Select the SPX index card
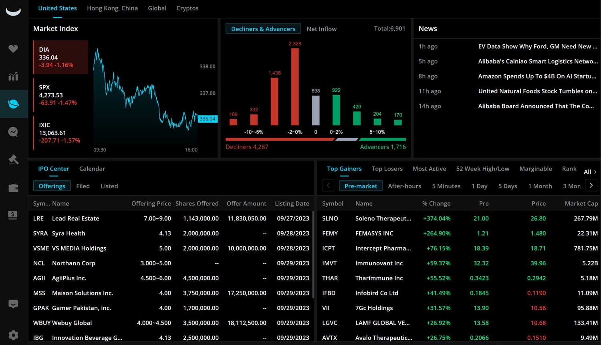The image size is (601, 345). (x=61, y=95)
